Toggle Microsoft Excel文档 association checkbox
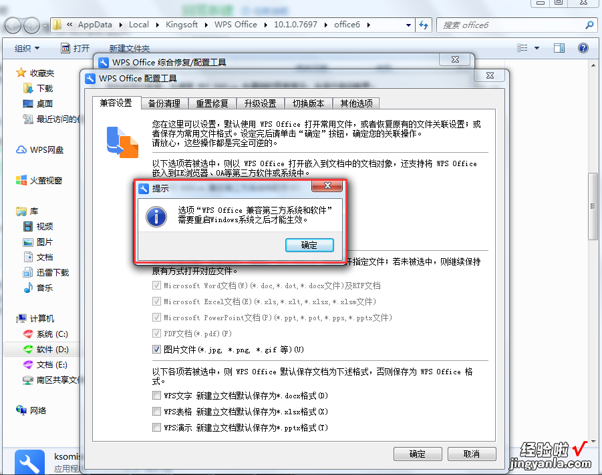Image resolution: width=602 pixels, height=475 pixels. click(x=156, y=302)
